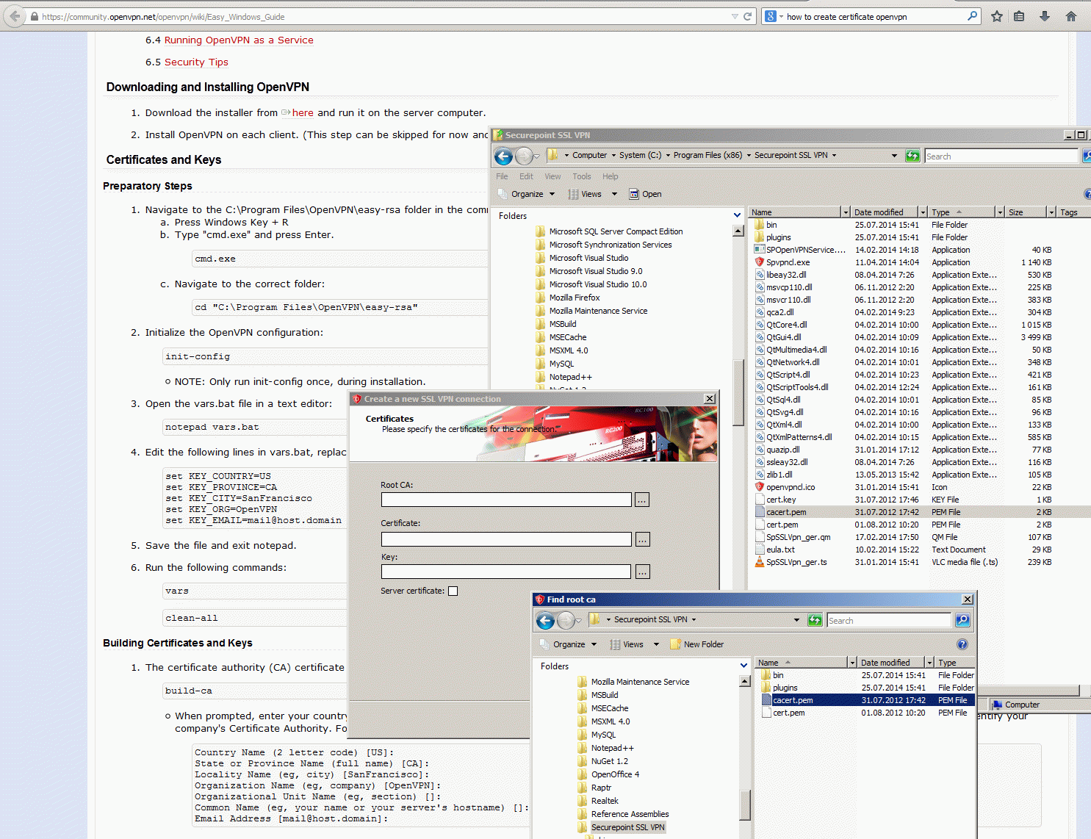The width and height of the screenshot is (1091, 839).
Task: Open the Help menu in the explorer
Action: [611, 176]
